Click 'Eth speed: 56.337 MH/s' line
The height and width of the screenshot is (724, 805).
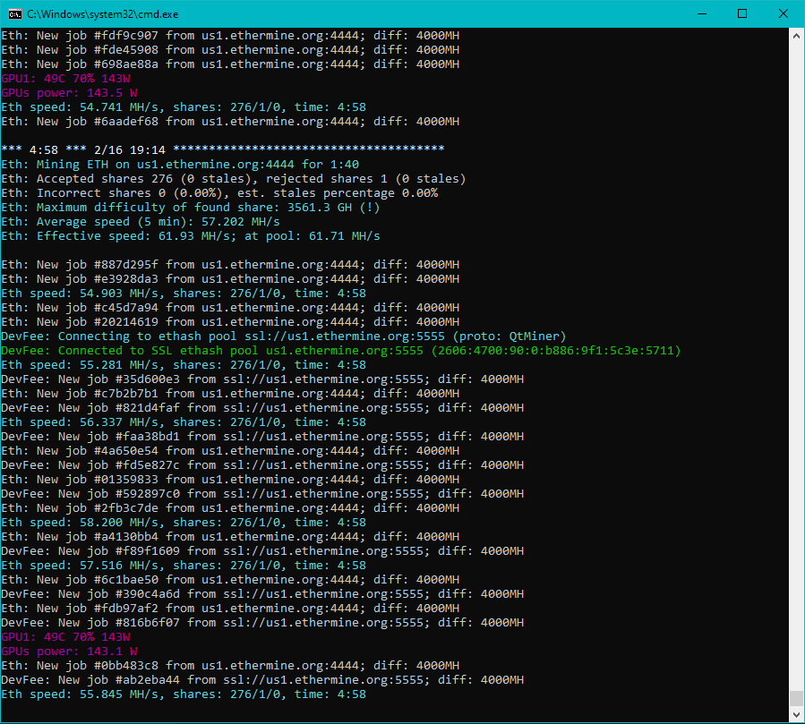pos(184,422)
